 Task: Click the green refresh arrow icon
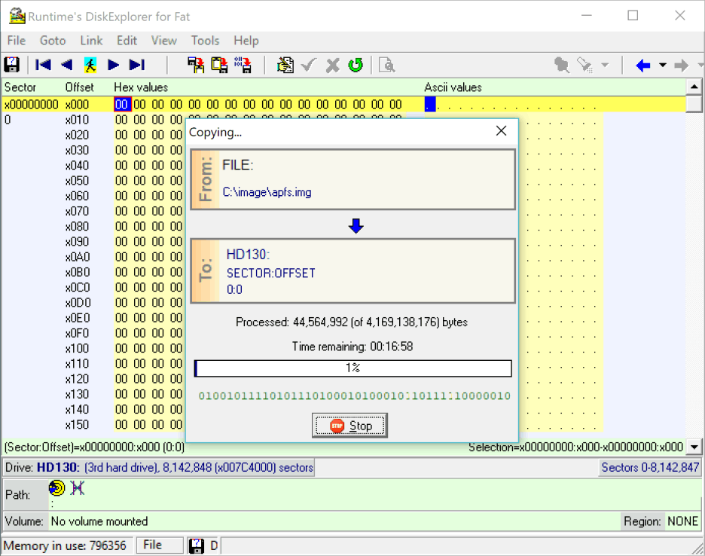[x=356, y=65]
